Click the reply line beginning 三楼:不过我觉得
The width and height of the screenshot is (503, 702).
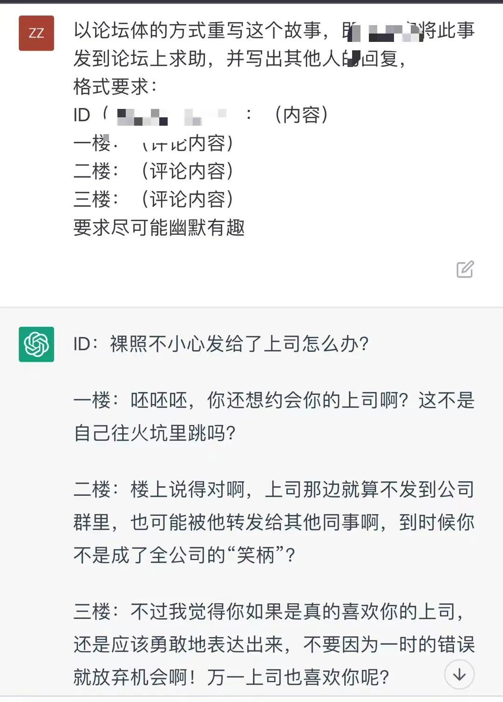click(269, 612)
